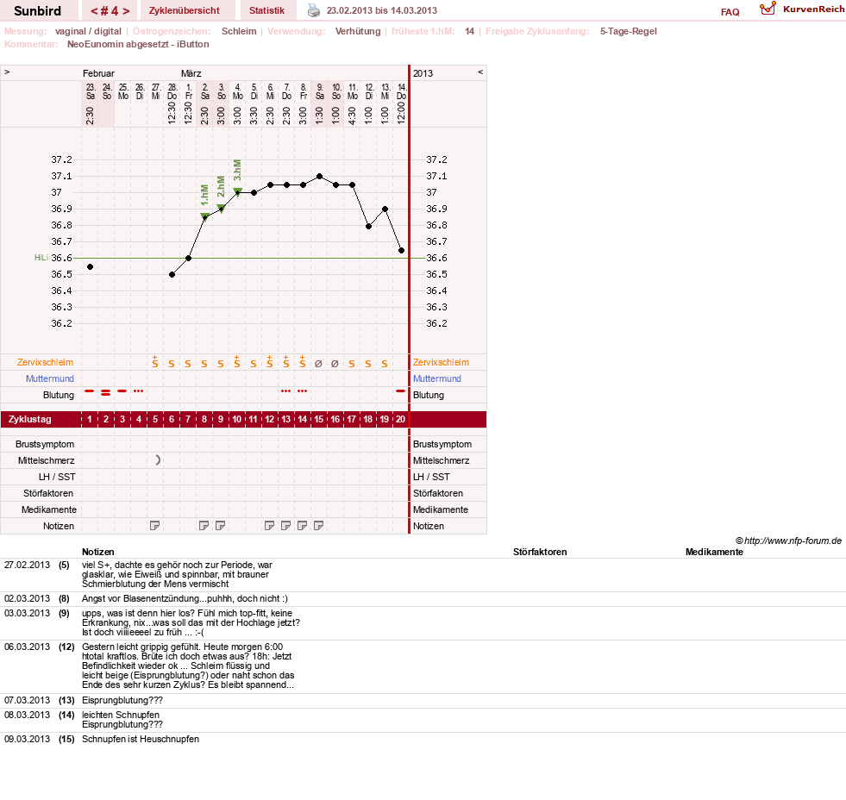Click cycle day 10 in Zyklustag bar
846x800 pixels.
(x=237, y=419)
